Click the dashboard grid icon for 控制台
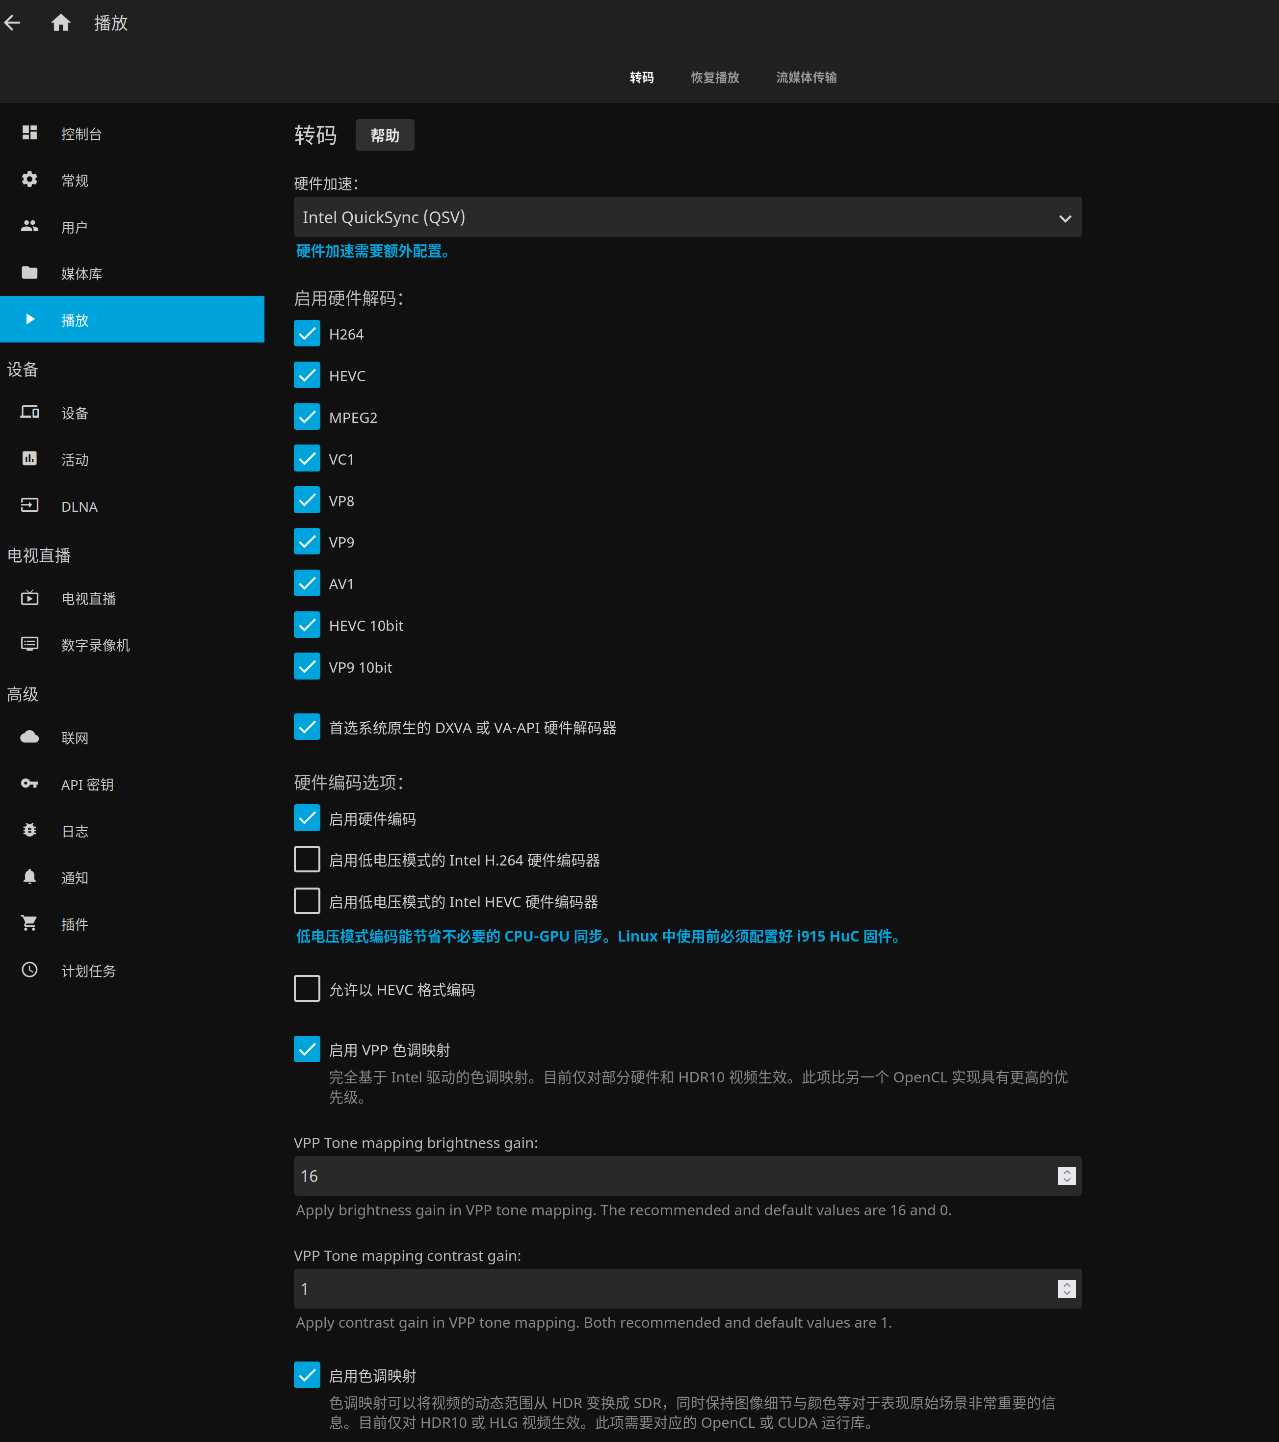Image resolution: width=1279 pixels, height=1442 pixels. pos(29,132)
